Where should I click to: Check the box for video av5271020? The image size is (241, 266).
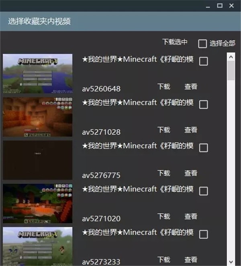pos(203,191)
